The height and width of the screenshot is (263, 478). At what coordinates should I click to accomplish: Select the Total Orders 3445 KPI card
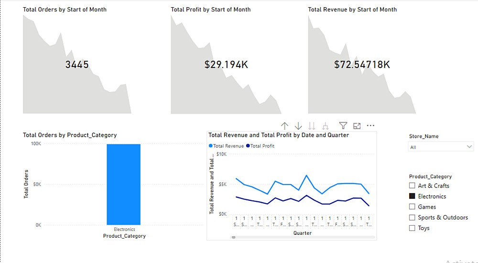pyautogui.click(x=77, y=65)
